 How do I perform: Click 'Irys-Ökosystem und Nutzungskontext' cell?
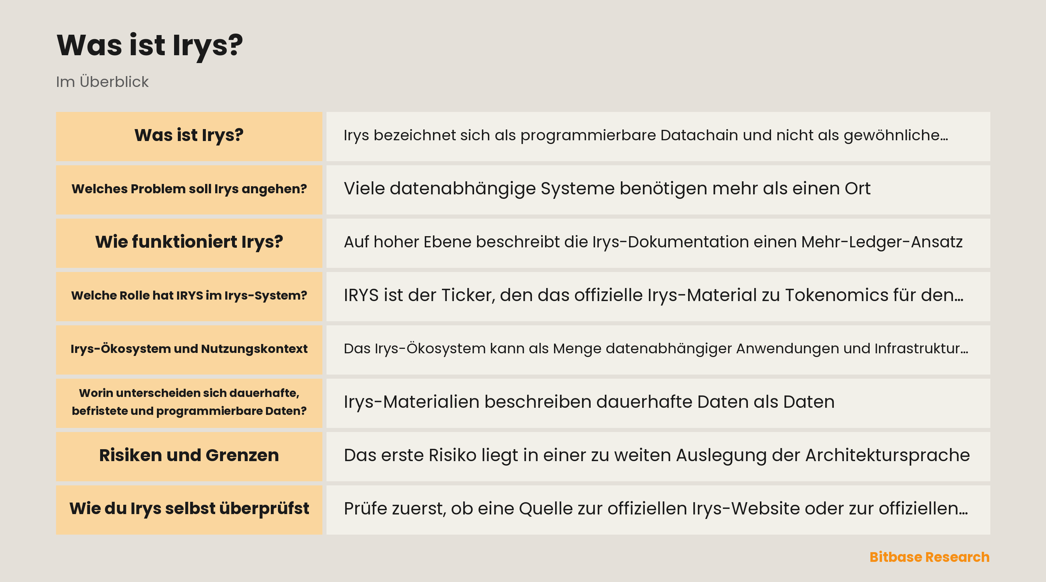coord(189,350)
